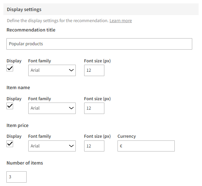Click the Popular products title field

click(99, 44)
